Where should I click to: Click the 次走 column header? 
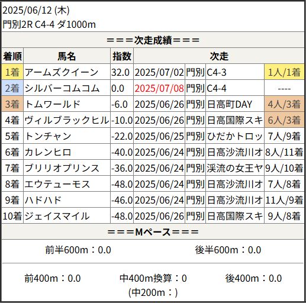(x=219, y=56)
